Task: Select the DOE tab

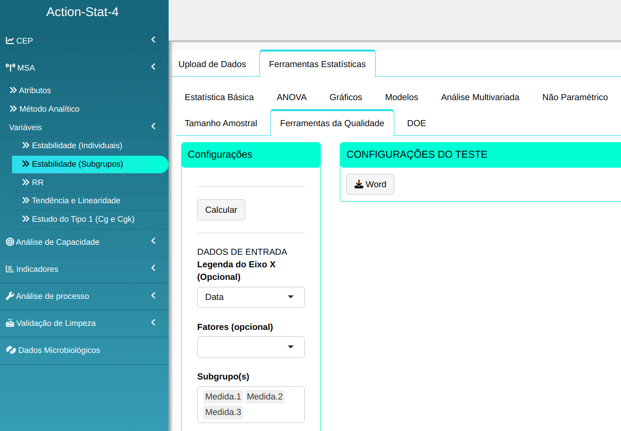Action: pyautogui.click(x=416, y=123)
